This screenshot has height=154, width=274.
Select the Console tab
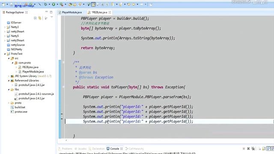(114, 149)
